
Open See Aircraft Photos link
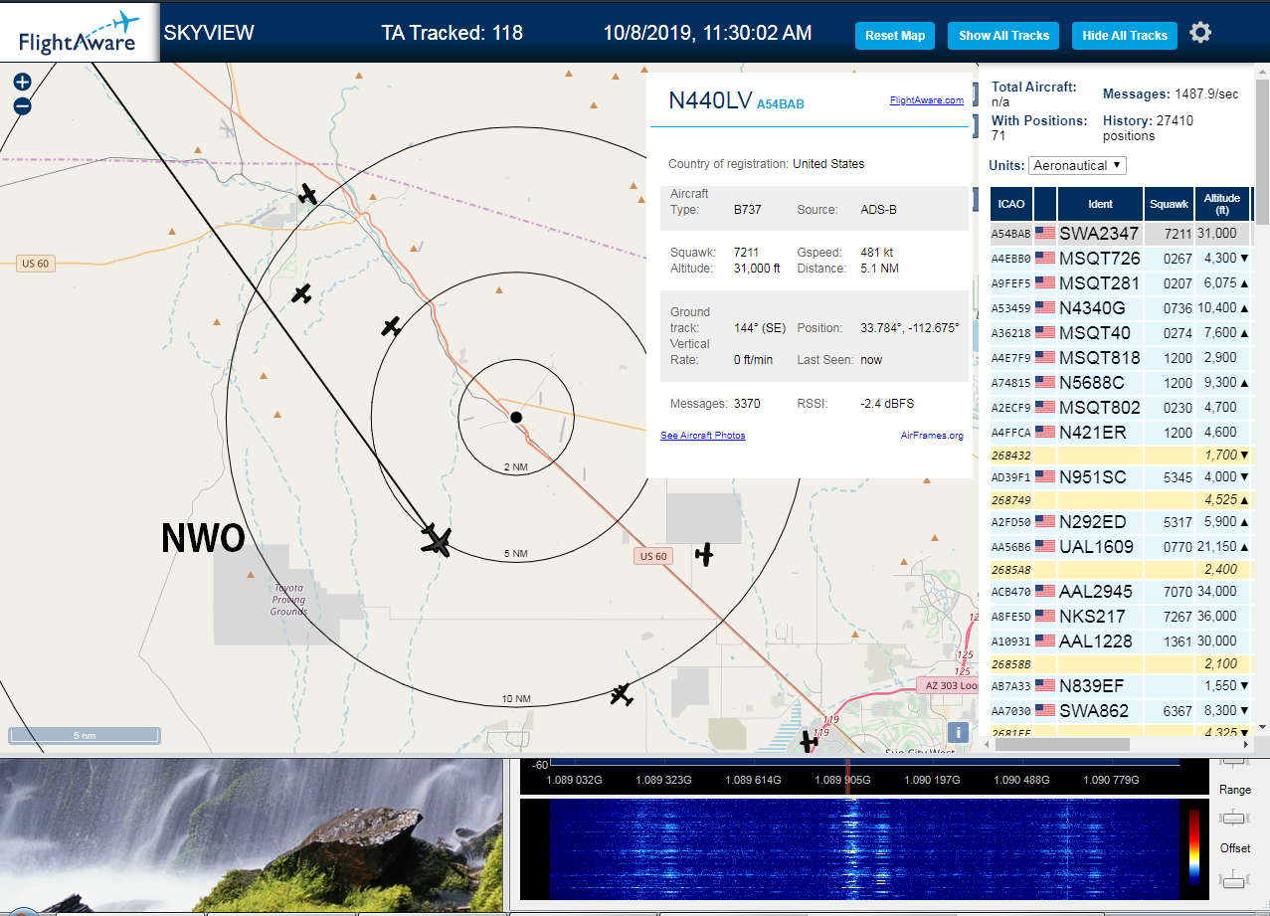pos(703,436)
